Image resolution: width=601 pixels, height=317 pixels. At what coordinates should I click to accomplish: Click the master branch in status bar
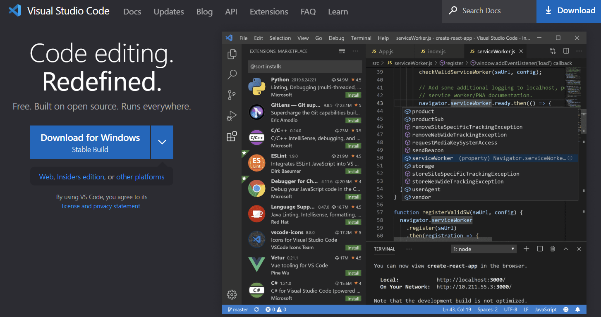tap(237, 310)
